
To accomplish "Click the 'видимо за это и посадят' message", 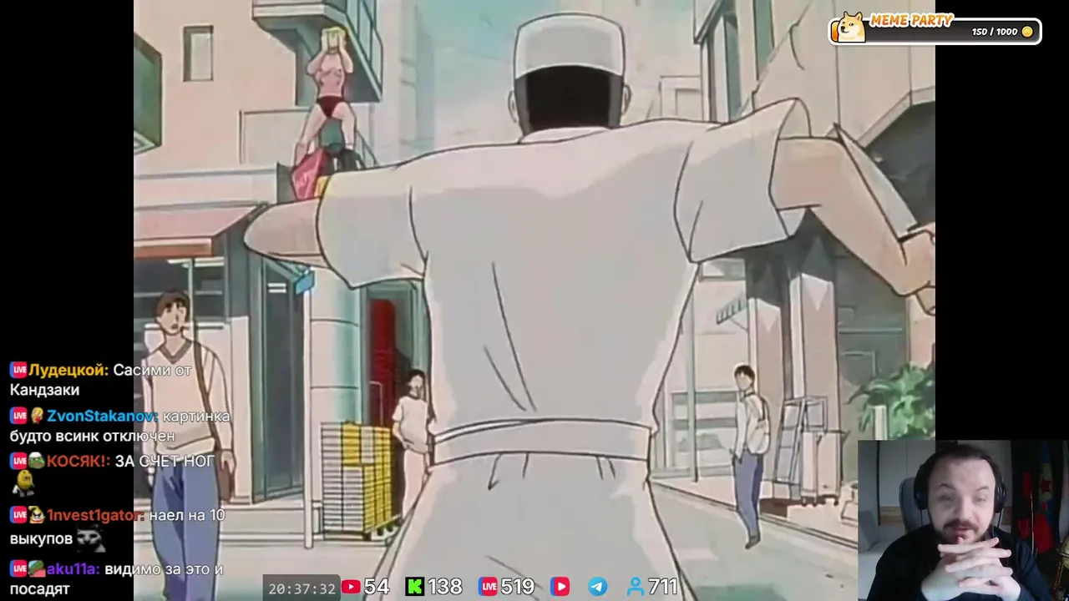I will [117, 578].
